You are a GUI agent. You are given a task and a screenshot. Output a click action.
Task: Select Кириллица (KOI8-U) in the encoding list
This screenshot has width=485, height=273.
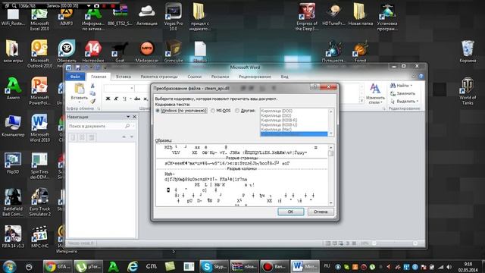[x=279, y=124]
